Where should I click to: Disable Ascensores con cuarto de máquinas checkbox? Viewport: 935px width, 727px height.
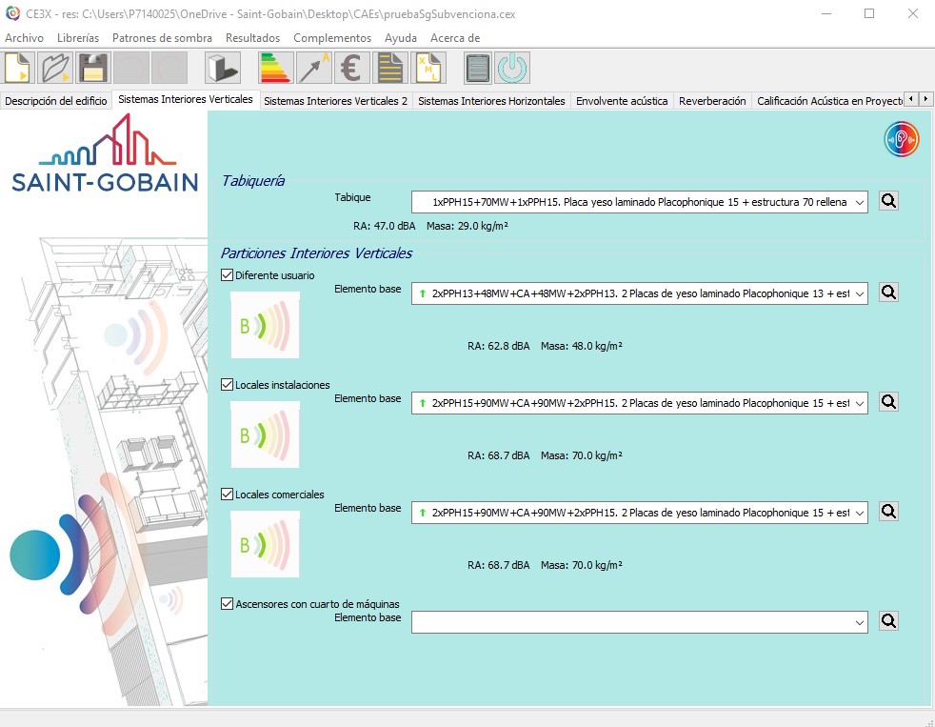227,603
